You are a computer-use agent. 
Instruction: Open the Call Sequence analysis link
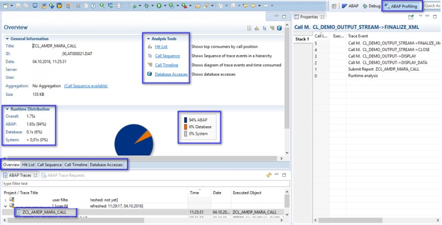[167, 56]
